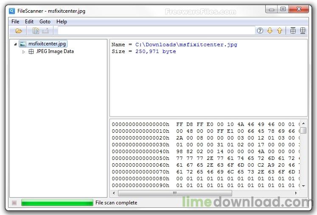
Task: Click hex offset 0000000000000040h
Action: tap(140, 151)
